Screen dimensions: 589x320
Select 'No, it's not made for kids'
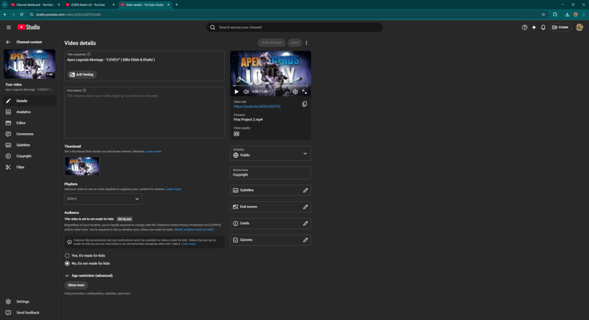(x=67, y=263)
